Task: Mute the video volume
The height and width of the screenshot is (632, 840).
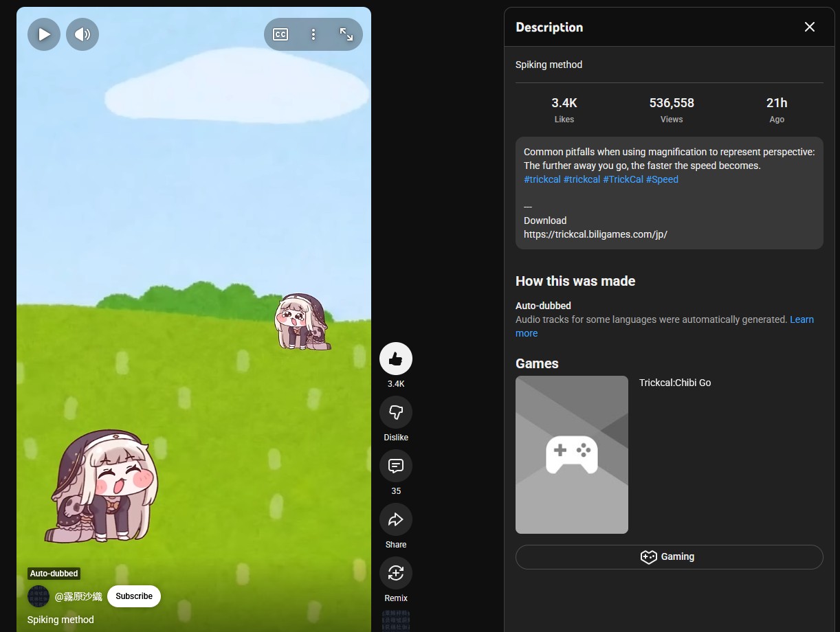Action: point(82,34)
